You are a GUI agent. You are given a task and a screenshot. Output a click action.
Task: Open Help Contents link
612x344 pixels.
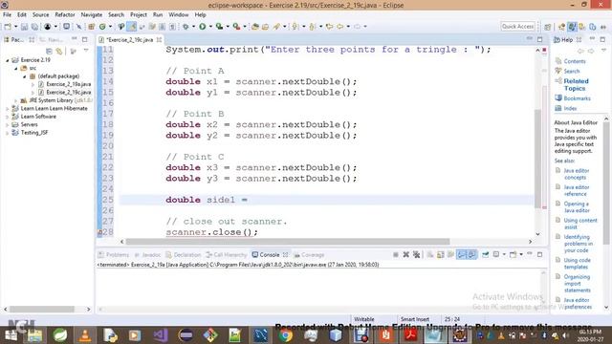[575, 61]
